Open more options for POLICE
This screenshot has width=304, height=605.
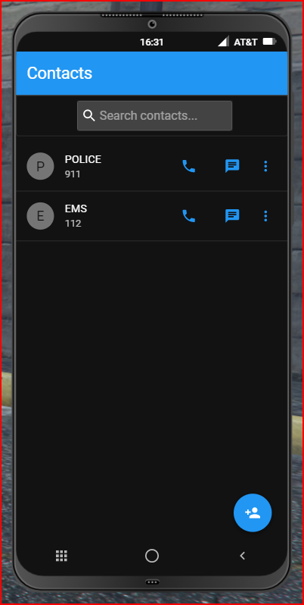click(x=265, y=166)
